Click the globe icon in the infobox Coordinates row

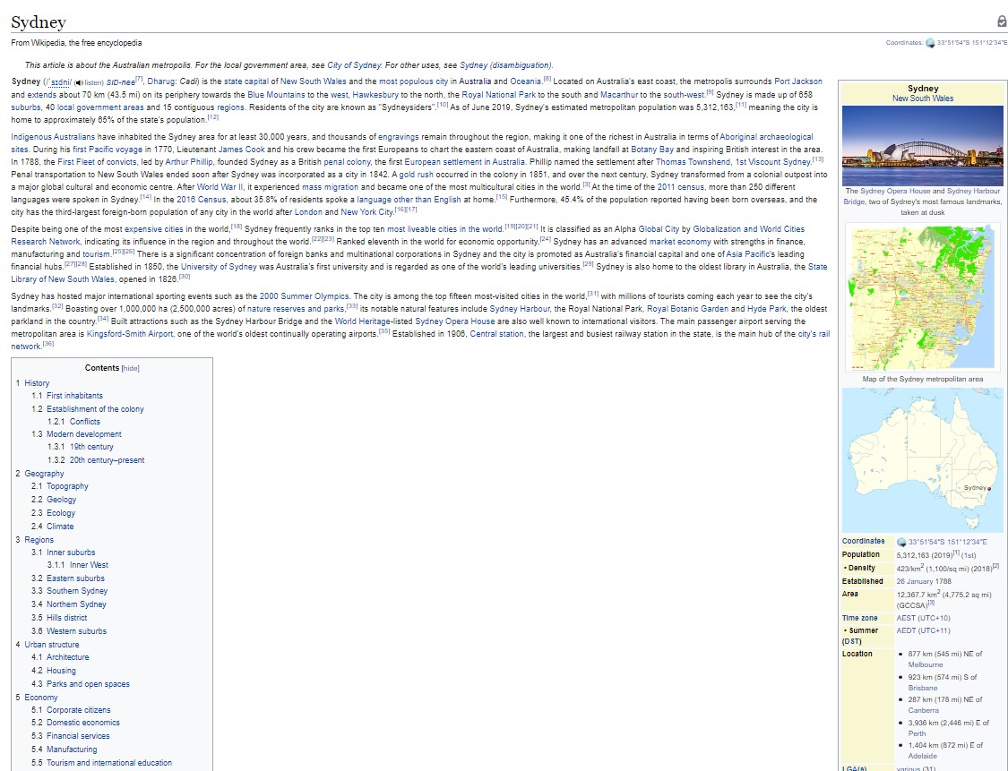(903, 542)
